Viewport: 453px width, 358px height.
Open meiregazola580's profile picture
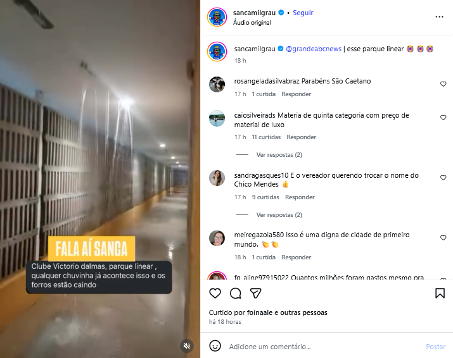[x=217, y=238]
